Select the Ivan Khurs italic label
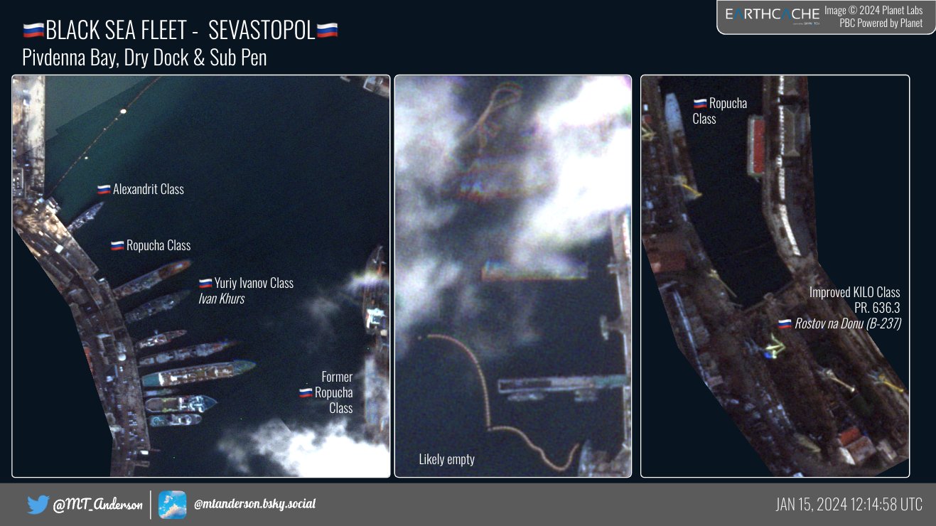This screenshot has width=936, height=526. 221,299
